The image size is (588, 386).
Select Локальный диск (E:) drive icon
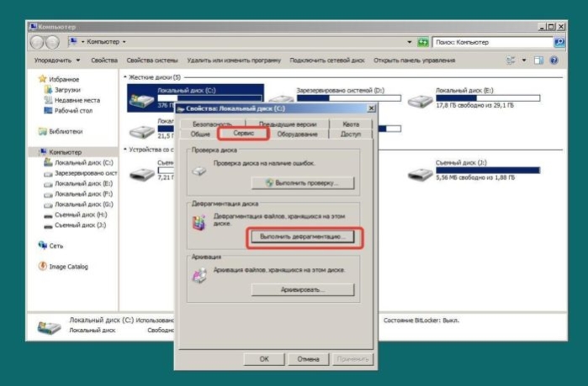(421, 101)
